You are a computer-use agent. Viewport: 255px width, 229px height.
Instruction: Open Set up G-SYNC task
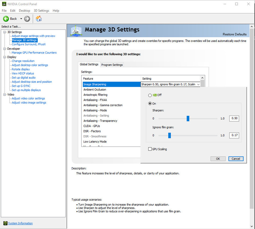21,86
